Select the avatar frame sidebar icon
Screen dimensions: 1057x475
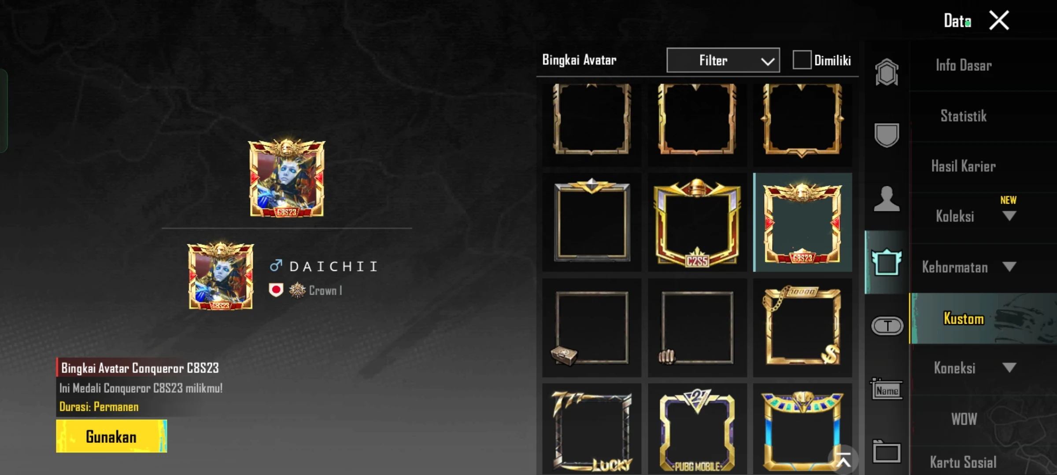(x=887, y=262)
